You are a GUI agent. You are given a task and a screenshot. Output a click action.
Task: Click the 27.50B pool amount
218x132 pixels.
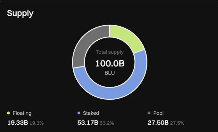pos(158,123)
